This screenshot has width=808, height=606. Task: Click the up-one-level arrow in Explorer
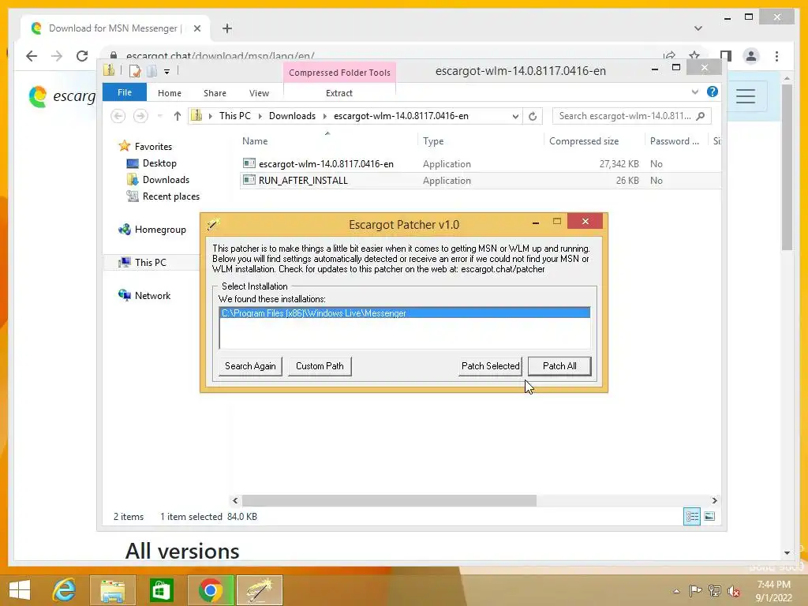pos(178,116)
